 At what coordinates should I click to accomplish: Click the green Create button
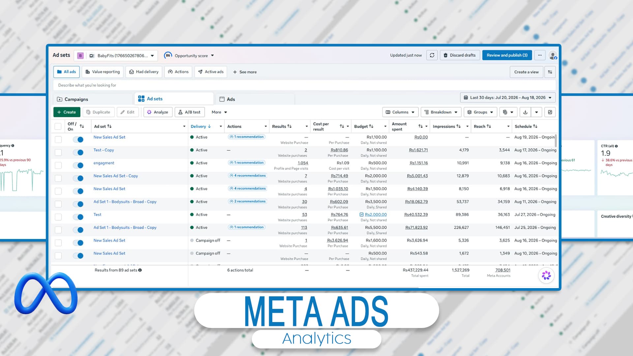coord(67,112)
